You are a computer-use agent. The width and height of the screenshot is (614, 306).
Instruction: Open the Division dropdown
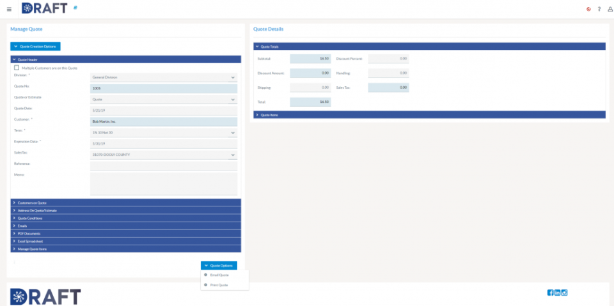coord(164,77)
